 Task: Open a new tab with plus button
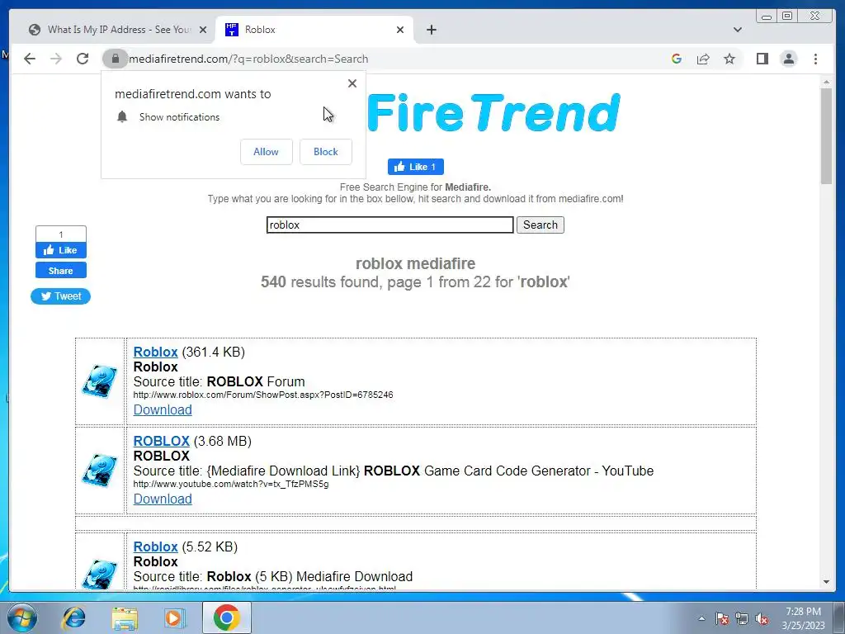tap(431, 30)
